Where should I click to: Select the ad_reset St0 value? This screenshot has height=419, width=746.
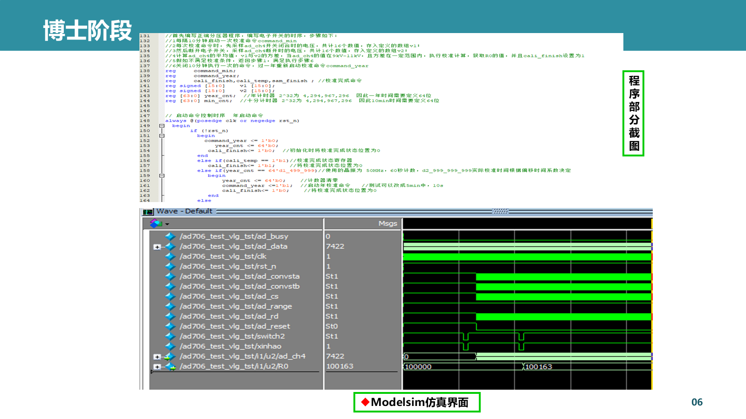coord(332,326)
